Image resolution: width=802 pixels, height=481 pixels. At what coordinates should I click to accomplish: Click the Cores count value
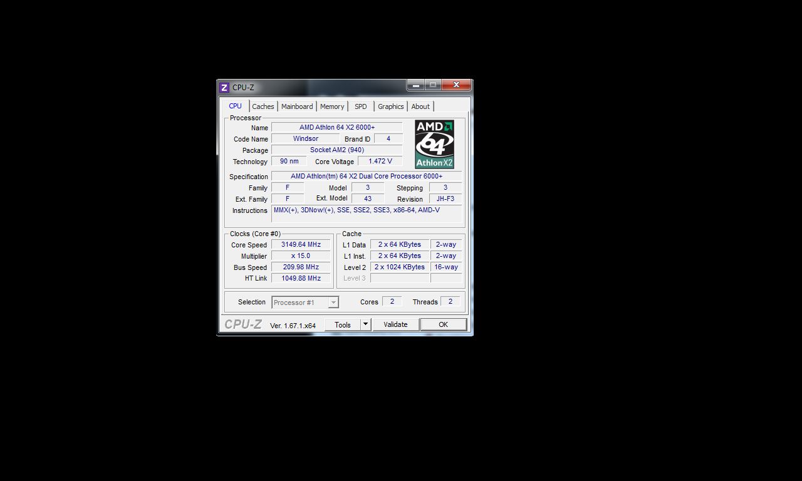tap(392, 302)
